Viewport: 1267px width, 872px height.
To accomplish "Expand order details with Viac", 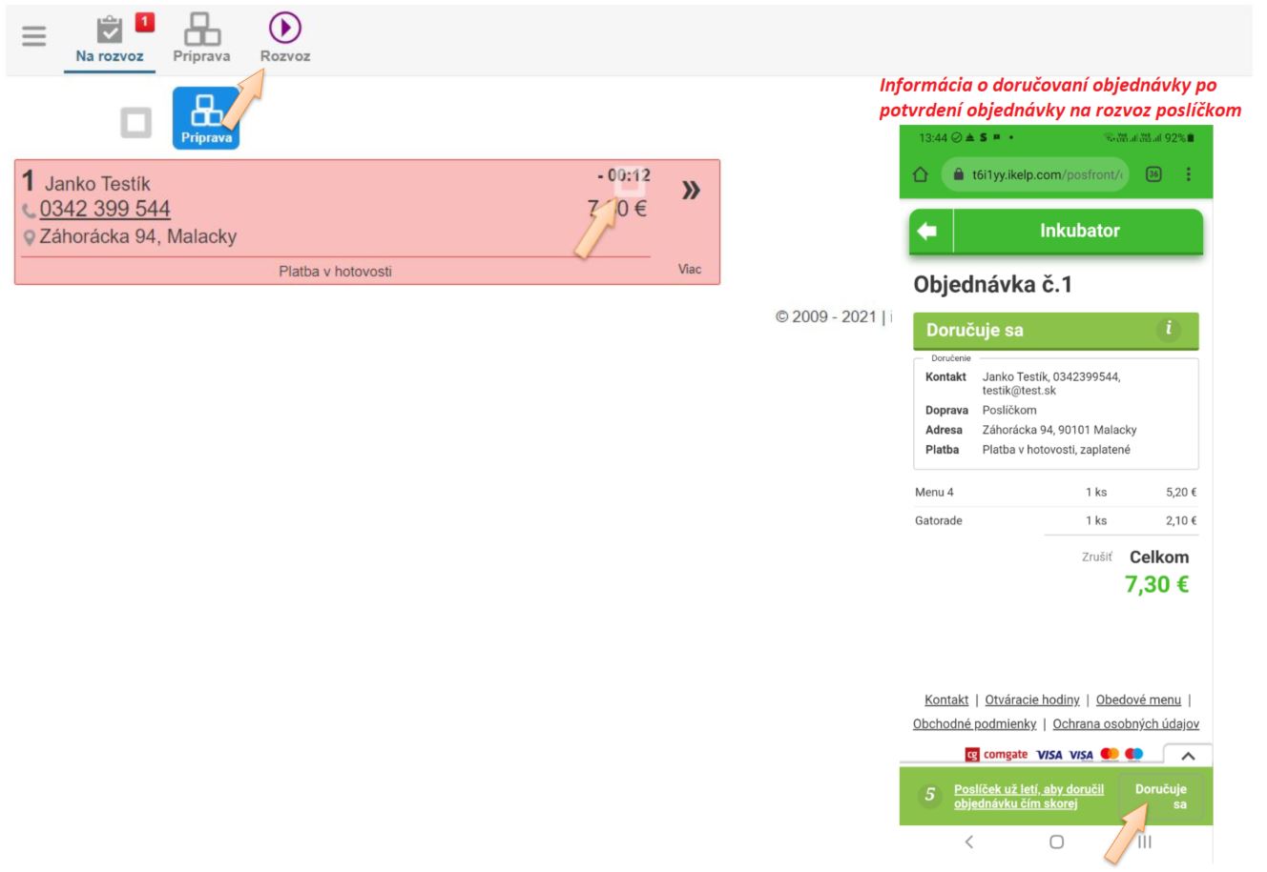I will pos(689,270).
